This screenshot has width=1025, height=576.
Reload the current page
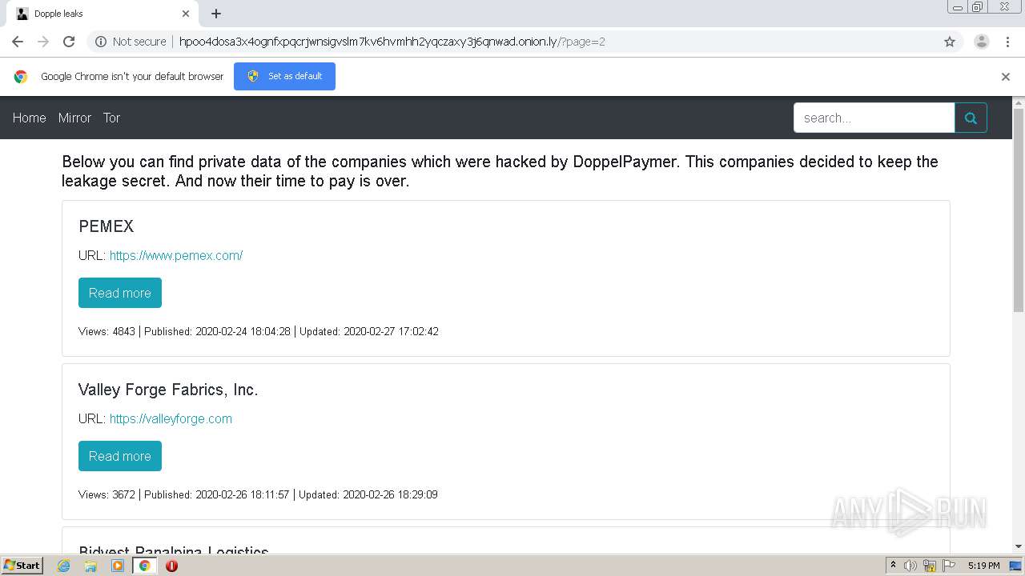69,42
